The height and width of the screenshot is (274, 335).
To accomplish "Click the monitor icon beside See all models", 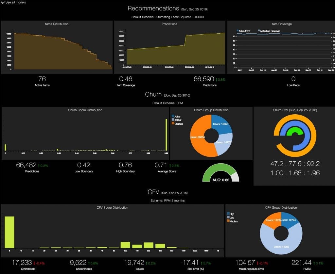I will pos(3,2).
